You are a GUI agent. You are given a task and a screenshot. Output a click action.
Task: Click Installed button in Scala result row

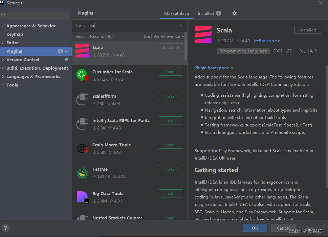click(x=171, y=47)
